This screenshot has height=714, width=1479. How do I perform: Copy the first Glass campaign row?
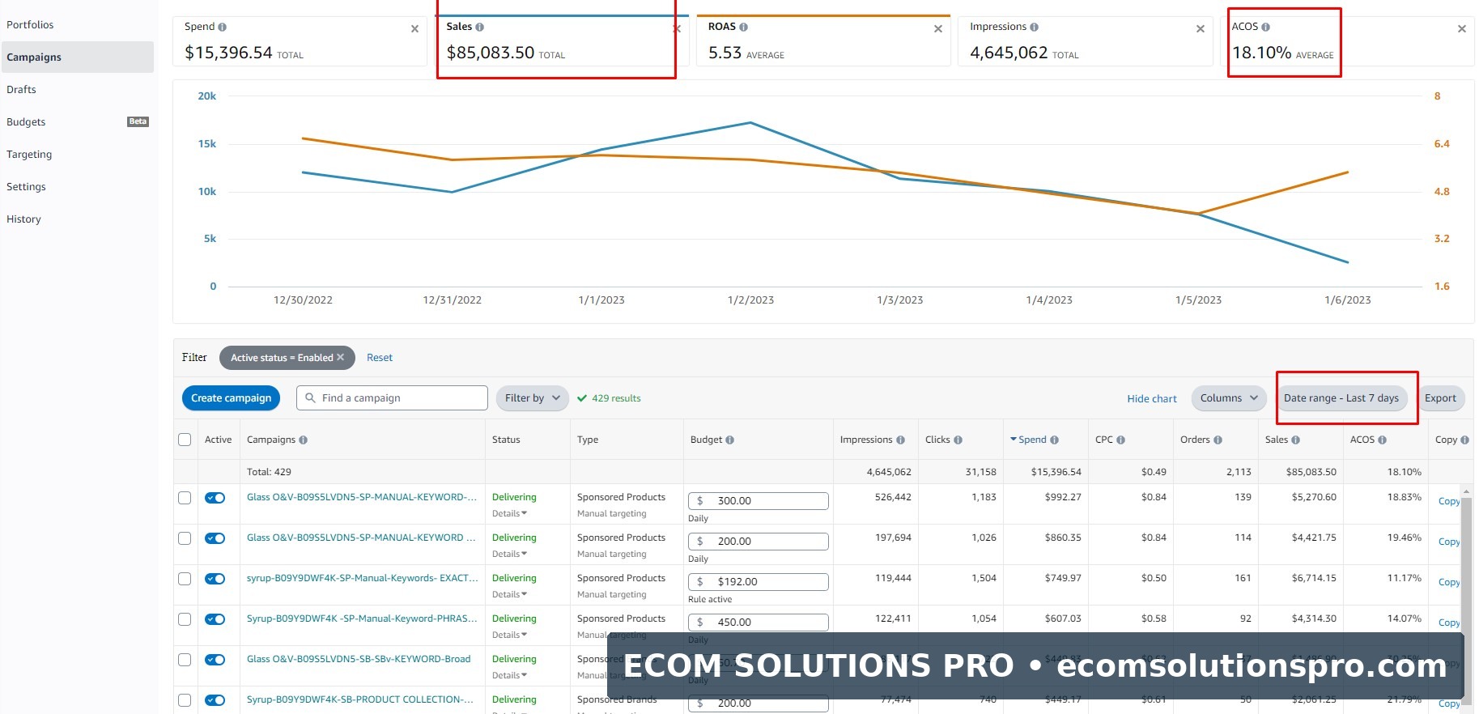pos(1449,501)
